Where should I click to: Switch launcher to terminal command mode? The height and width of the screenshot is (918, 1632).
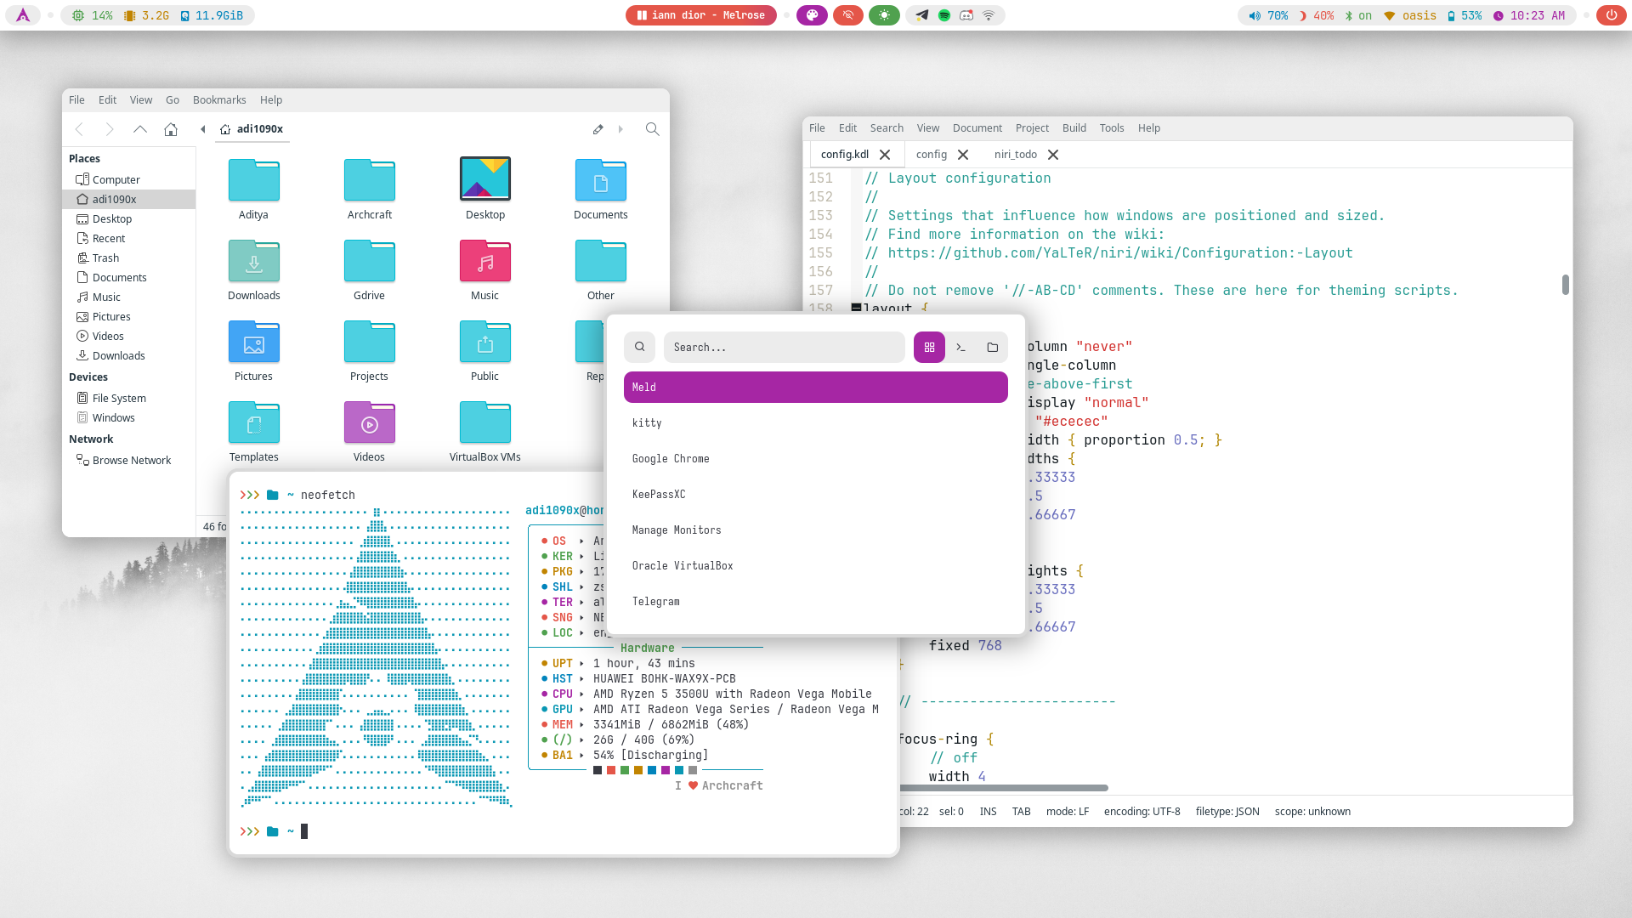(960, 347)
